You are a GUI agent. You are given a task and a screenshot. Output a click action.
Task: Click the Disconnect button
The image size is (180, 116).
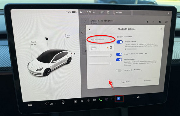click(x=148, y=81)
